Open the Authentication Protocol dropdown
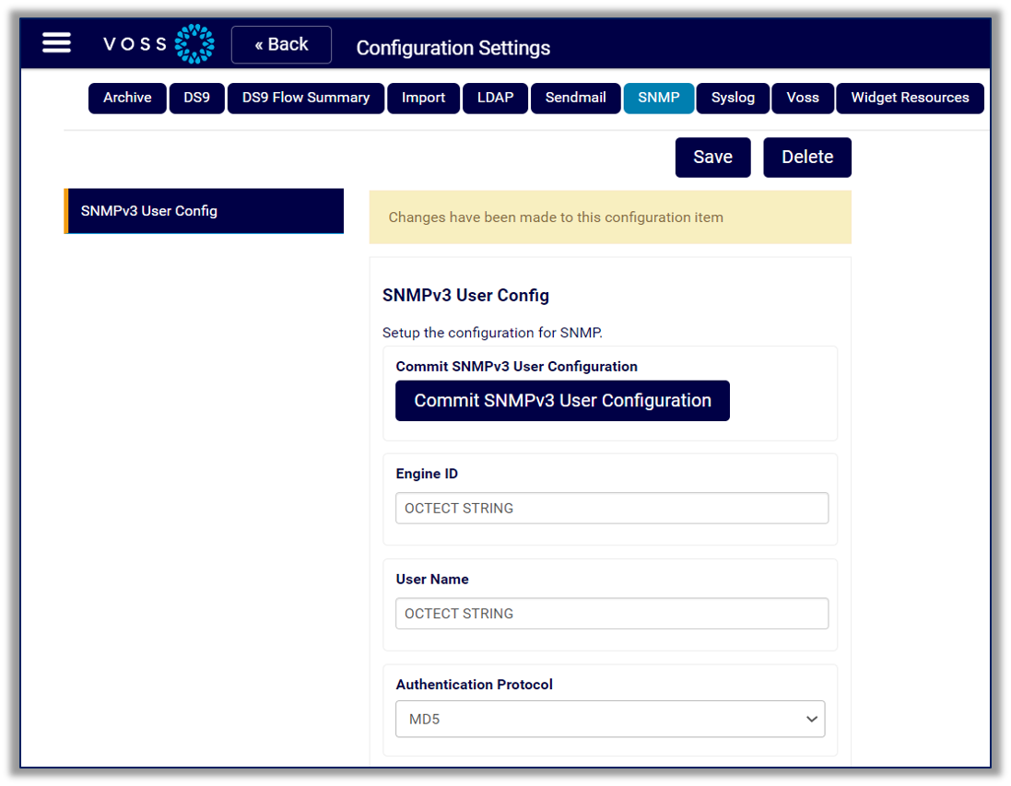Image resolution: width=1011 pixels, height=786 pixels. 610,719
